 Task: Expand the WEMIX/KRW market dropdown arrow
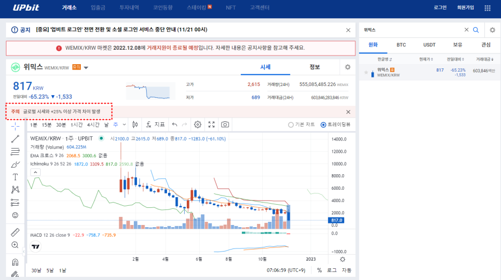(86, 68)
